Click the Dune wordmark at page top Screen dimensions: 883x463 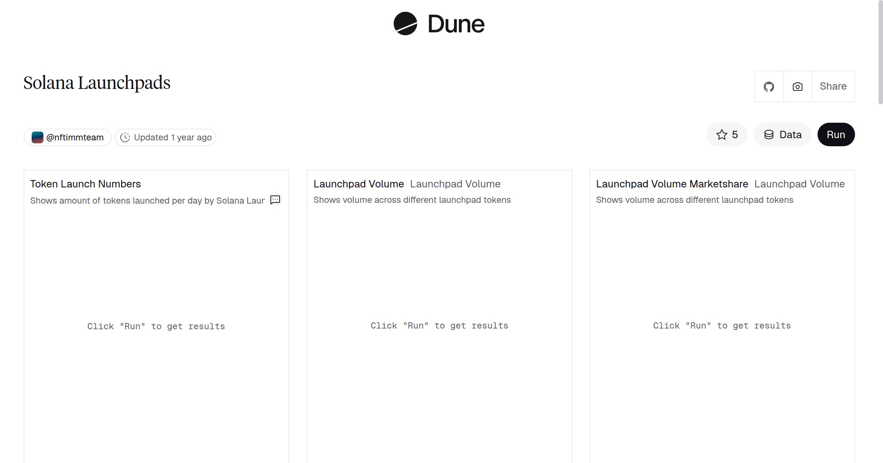coord(455,24)
